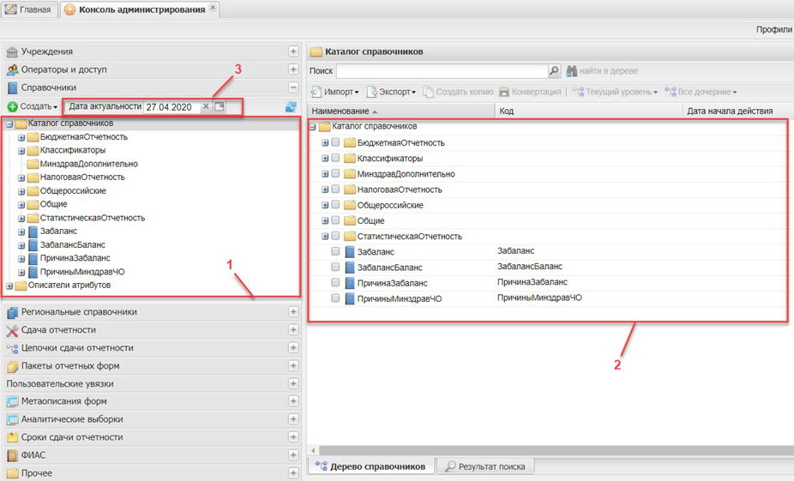Click the search magnifier icon
794x481 pixels.
click(x=554, y=71)
